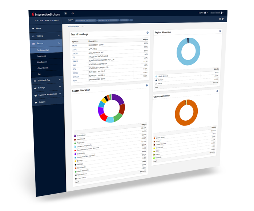Click the black Utilities legend swatch
The width and height of the screenshot is (254, 211).
(76, 165)
